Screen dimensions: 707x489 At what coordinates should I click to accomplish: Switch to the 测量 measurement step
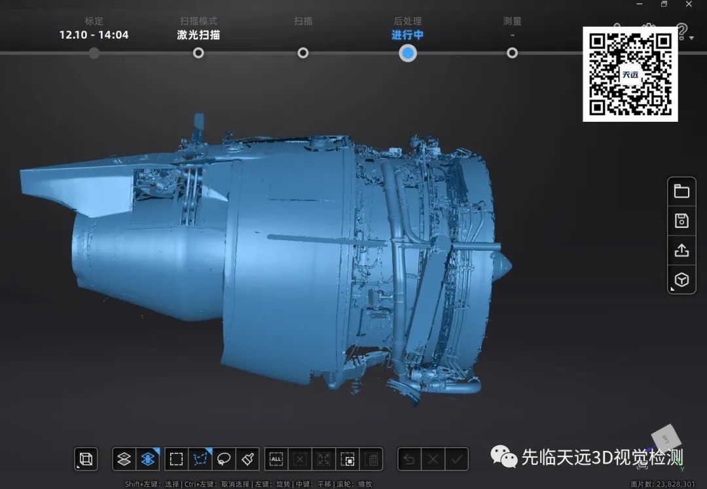[x=512, y=52]
